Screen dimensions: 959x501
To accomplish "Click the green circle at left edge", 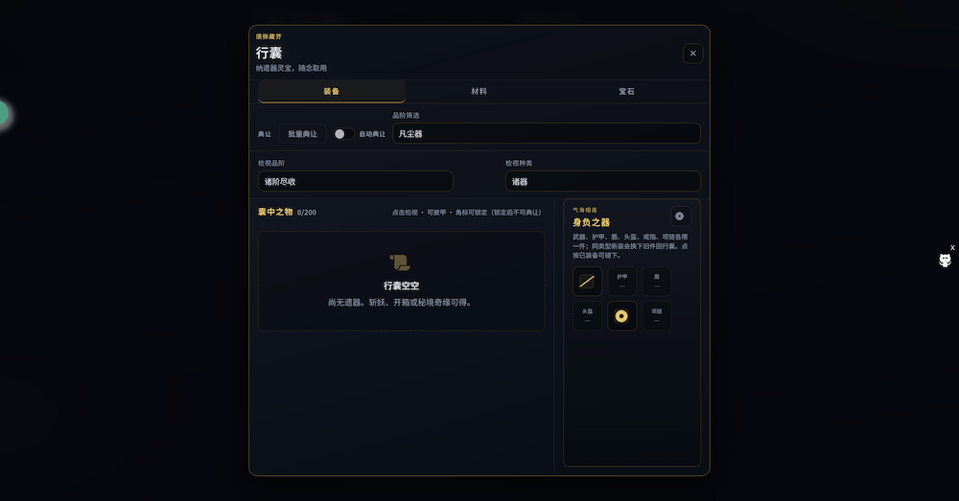I will pyautogui.click(x=2, y=114).
